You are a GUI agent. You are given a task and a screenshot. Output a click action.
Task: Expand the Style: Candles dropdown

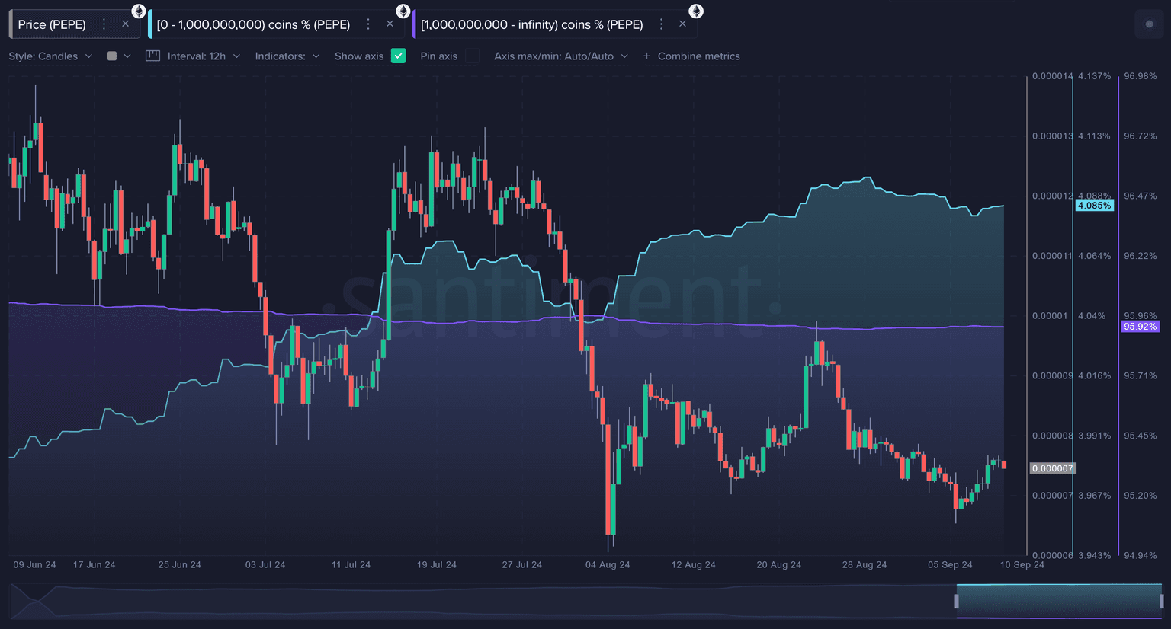pos(50,56)
